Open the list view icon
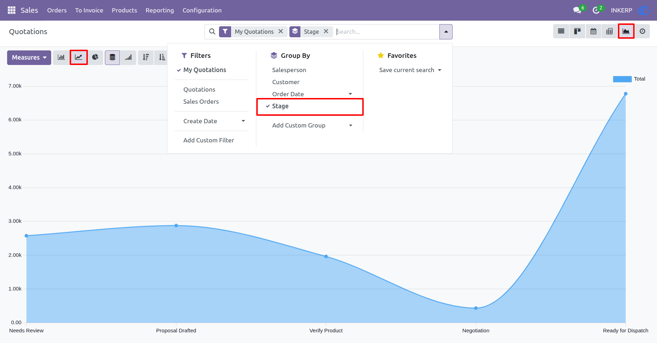 (x=561, y=32)
